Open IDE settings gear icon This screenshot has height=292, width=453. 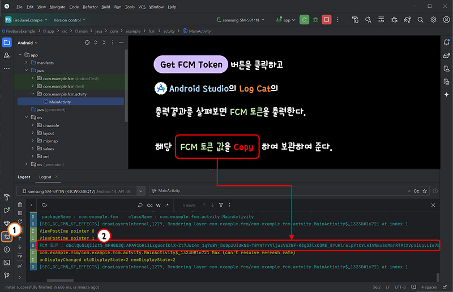433,20
